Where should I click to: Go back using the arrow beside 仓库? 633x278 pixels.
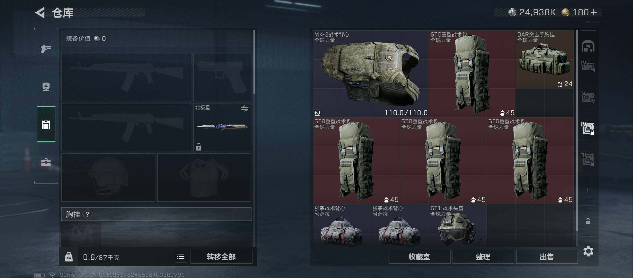40,12
